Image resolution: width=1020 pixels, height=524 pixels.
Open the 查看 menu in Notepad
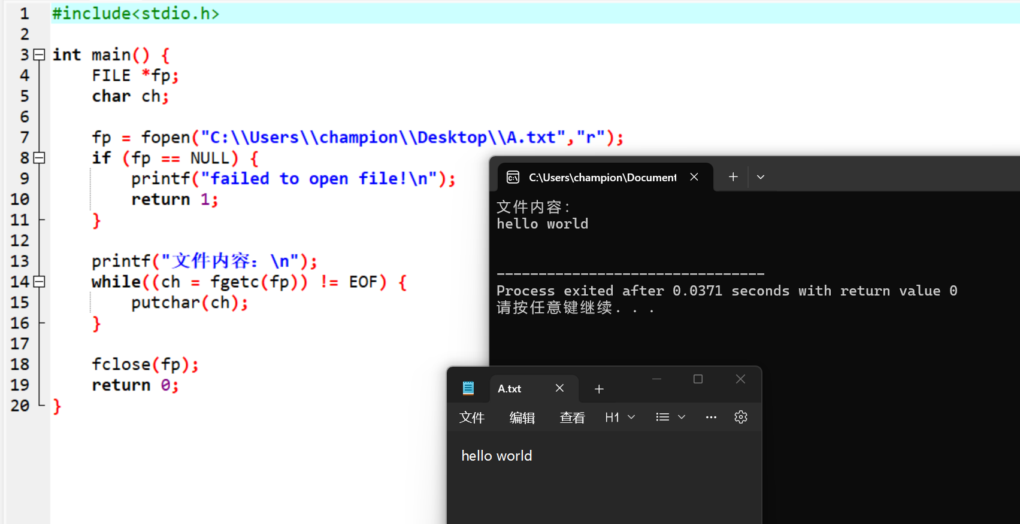click(573, 418)
